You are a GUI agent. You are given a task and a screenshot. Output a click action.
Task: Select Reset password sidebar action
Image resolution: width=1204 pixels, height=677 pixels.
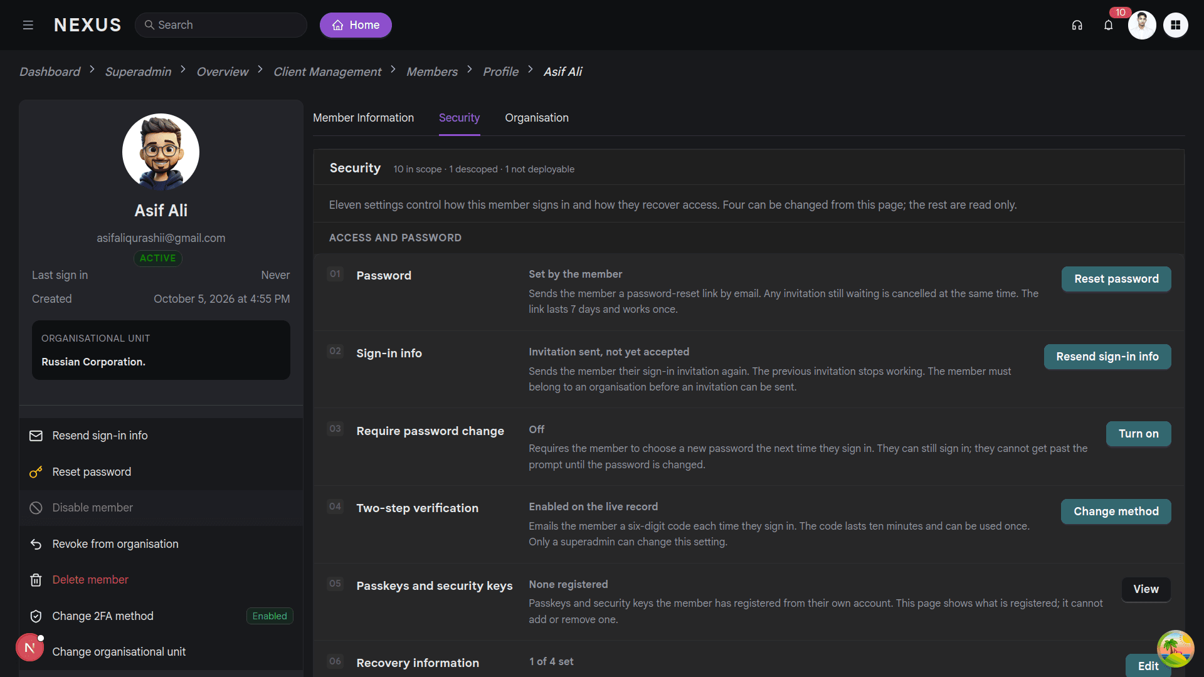(x=161, y=472)
